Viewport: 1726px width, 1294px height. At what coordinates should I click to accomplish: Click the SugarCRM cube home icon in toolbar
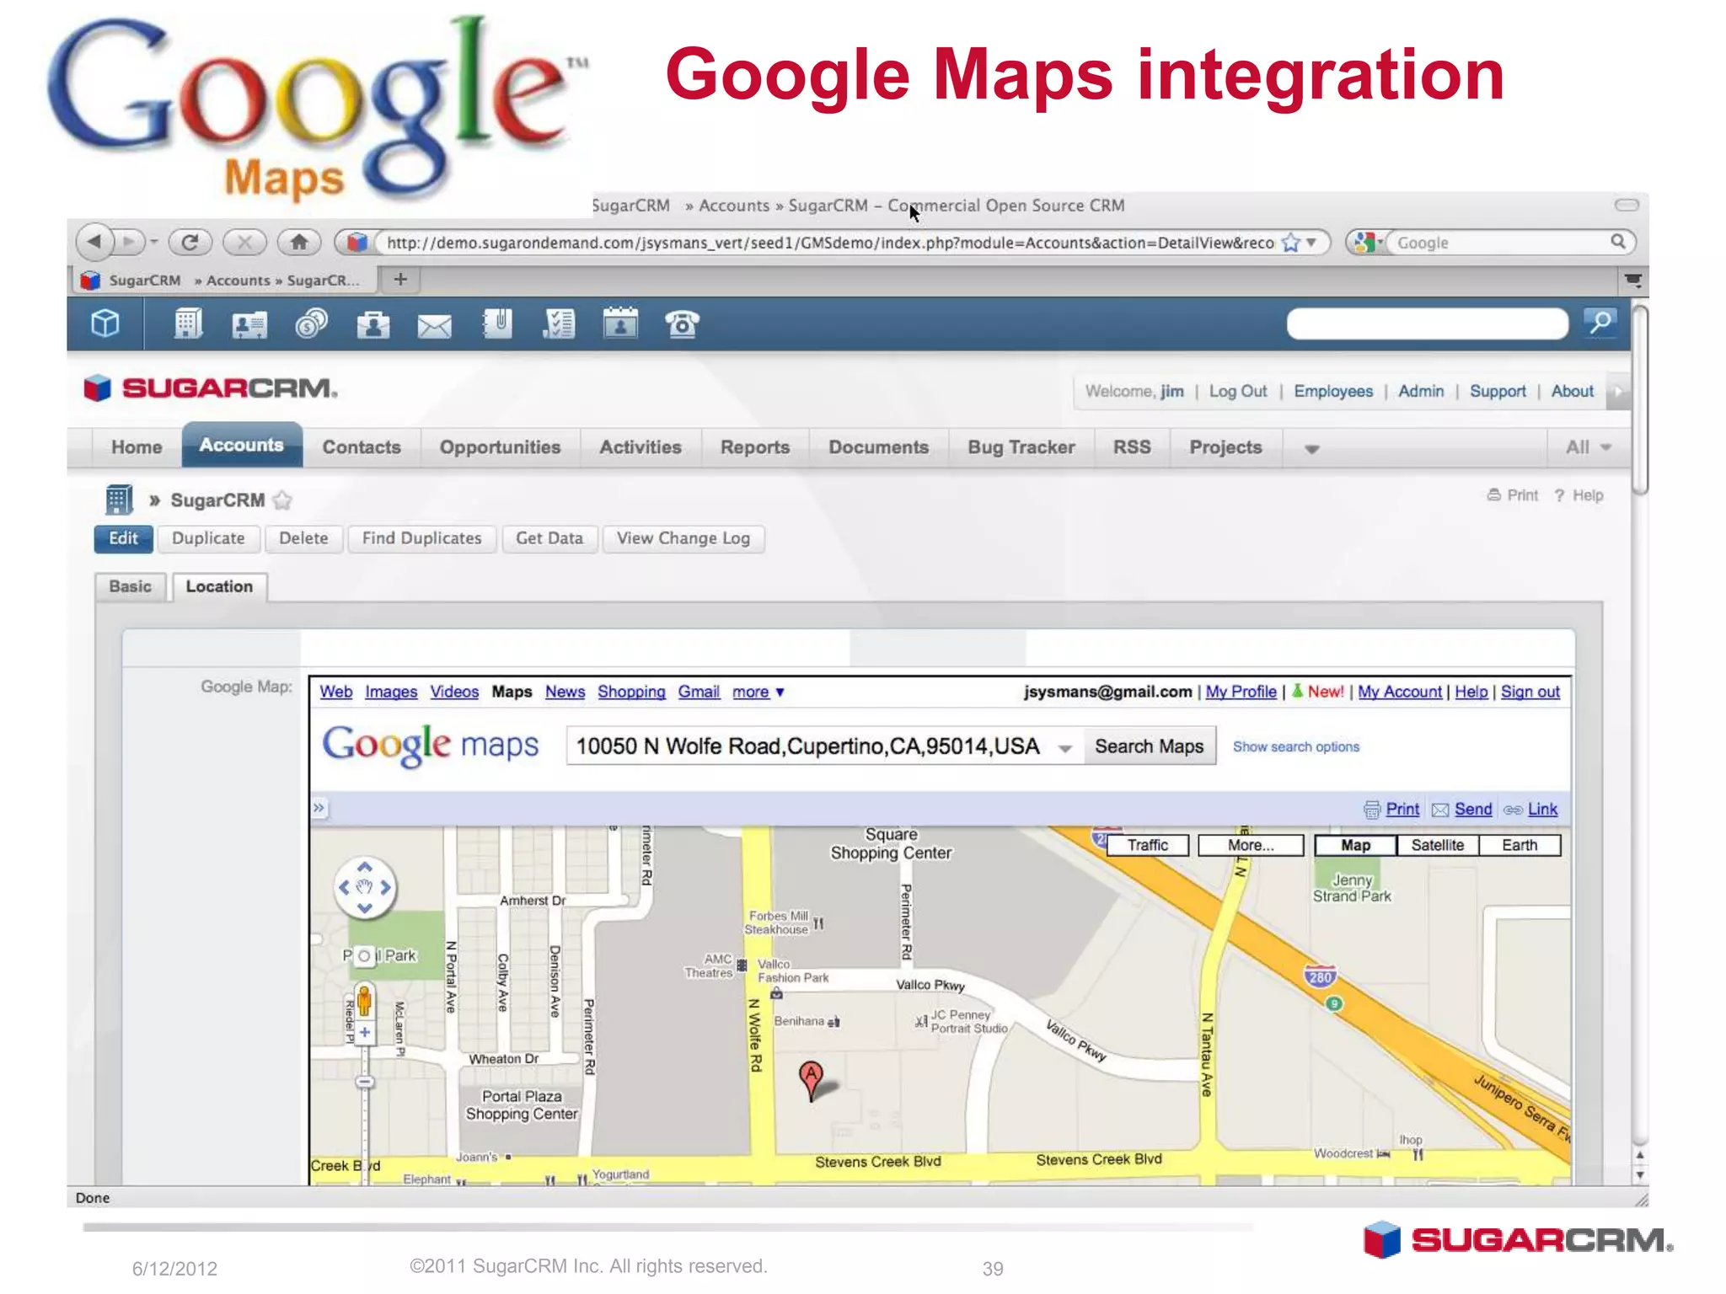(105, 323)
